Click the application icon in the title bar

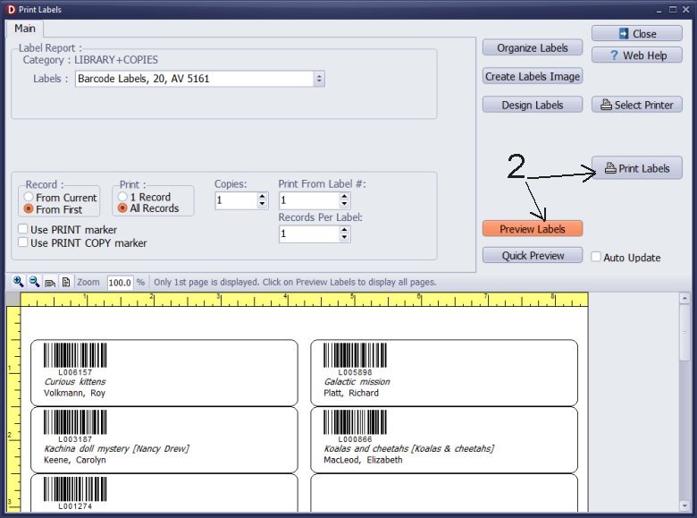[x=11, y=9]
